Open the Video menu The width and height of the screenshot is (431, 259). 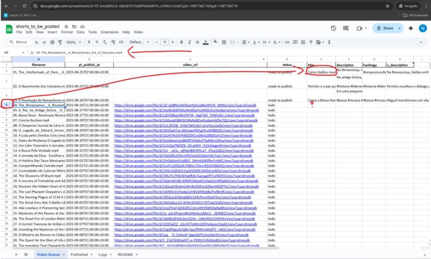click(x=138, y=32)
